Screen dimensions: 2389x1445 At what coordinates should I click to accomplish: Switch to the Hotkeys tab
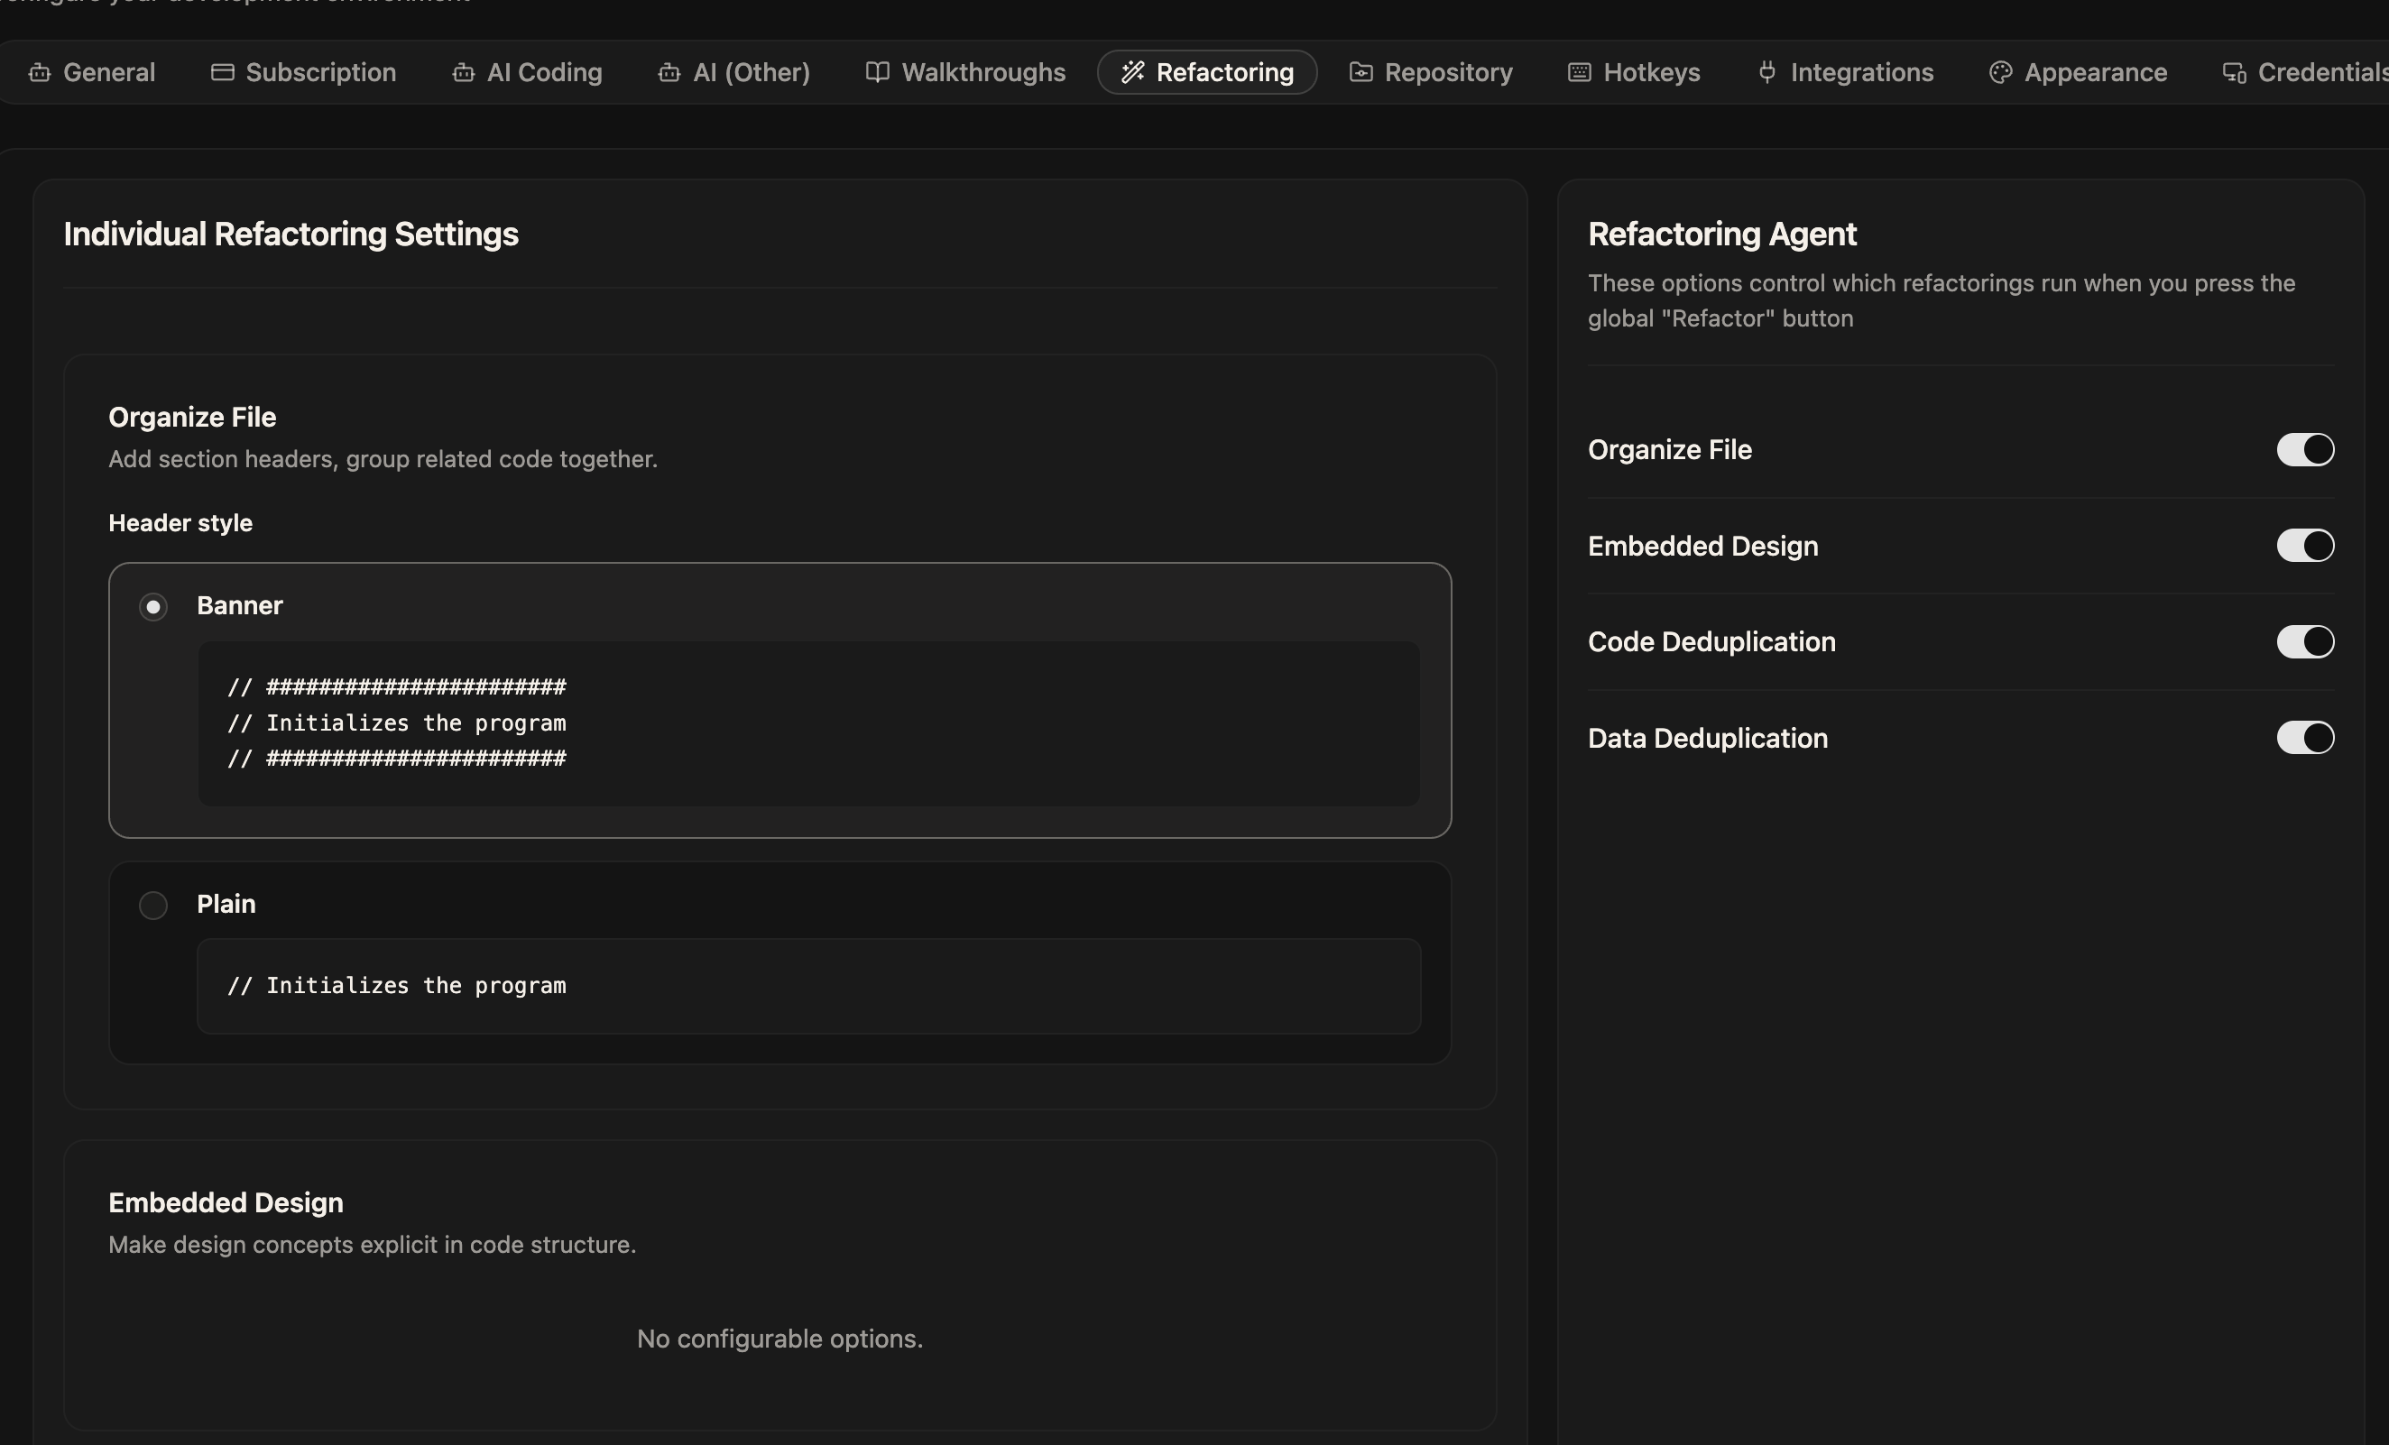coord(1635,73)
